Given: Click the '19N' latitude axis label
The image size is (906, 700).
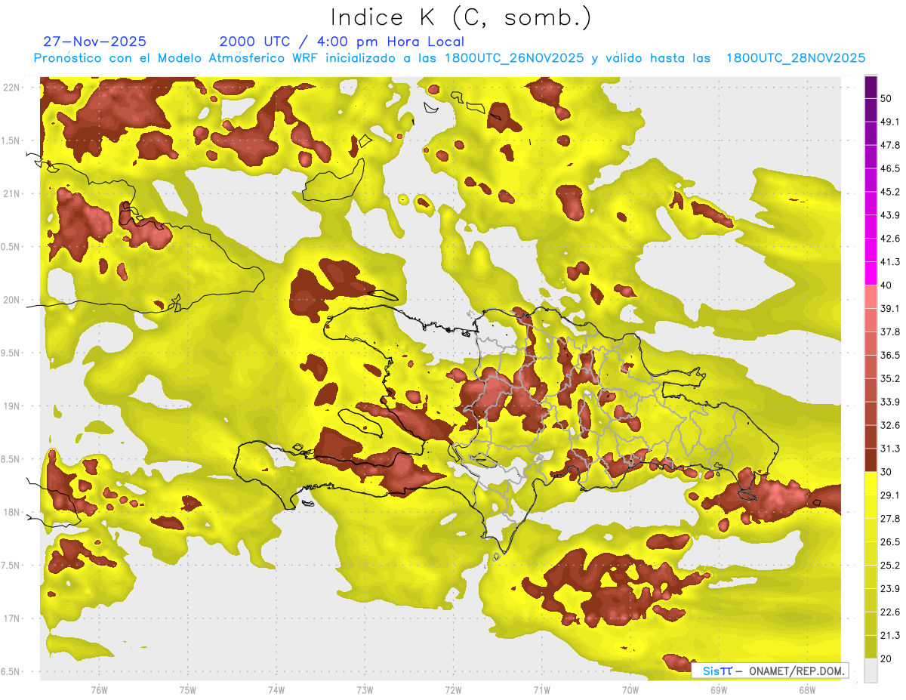Looking at the screenshot, I should [x=11, y=406].
